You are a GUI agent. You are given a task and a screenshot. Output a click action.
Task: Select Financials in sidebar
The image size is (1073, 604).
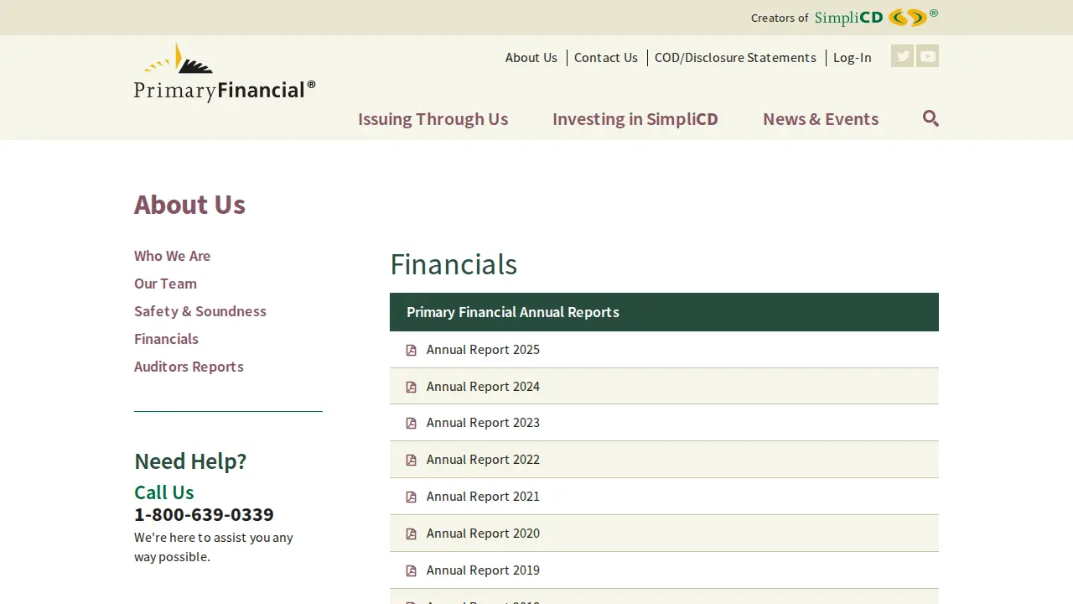click(x=166, y=339)
